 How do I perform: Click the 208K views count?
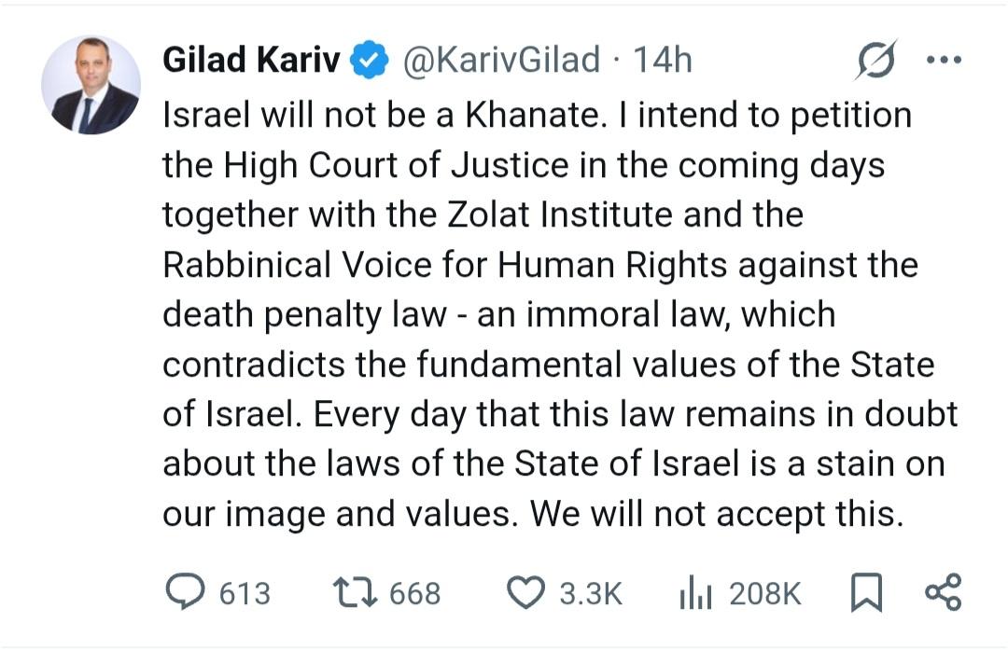coord(765,594)
